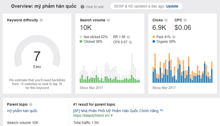Click the search volume bar chart
The height and width of the screenshot is (126, 220).
110,68
